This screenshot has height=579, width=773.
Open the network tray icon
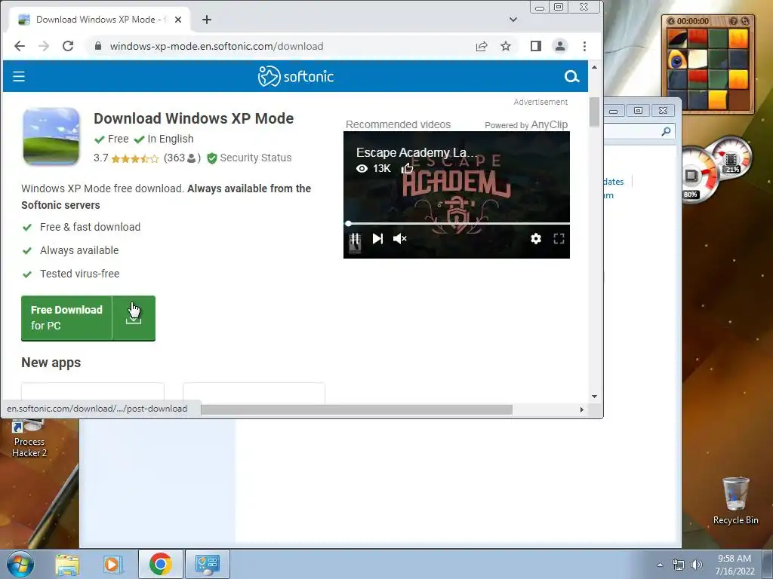pos(679,565)
